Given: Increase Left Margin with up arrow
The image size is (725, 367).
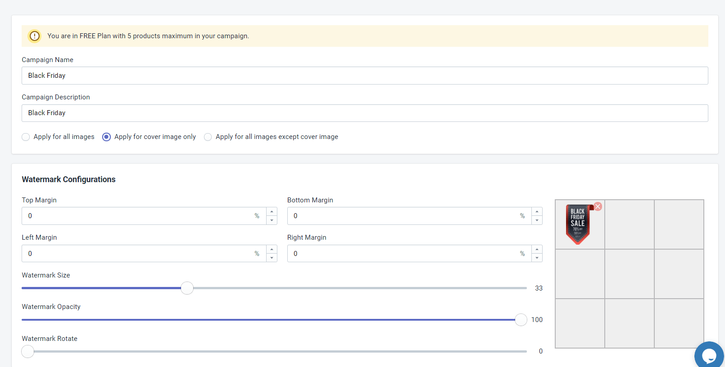Looking at the screenshot, I should [272, 249].
